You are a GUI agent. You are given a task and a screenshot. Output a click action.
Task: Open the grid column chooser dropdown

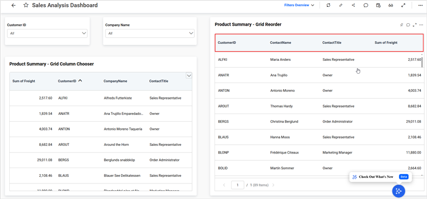(x=189, y=76)
